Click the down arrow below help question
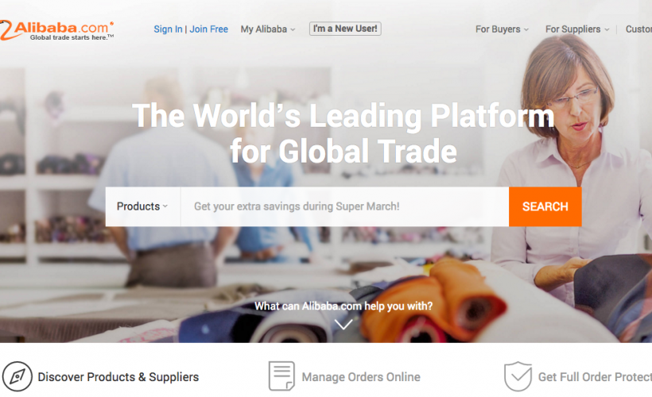The width and height of the screenshot is (652, 397). tap(343, 324)
